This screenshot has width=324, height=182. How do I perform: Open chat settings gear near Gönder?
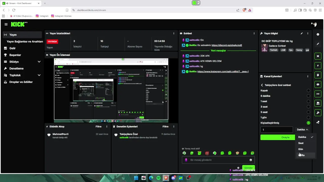click(238, 168)
